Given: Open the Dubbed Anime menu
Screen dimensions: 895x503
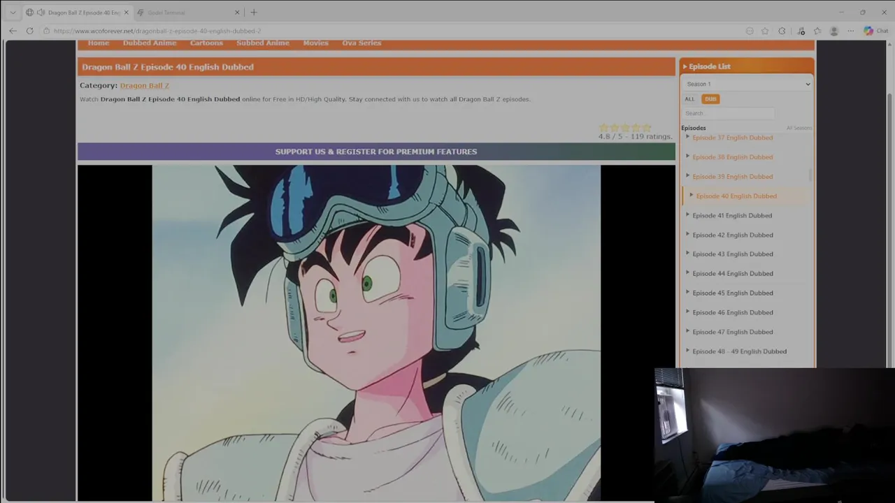Looking at the screenshot, I should (x=150, y=43).
